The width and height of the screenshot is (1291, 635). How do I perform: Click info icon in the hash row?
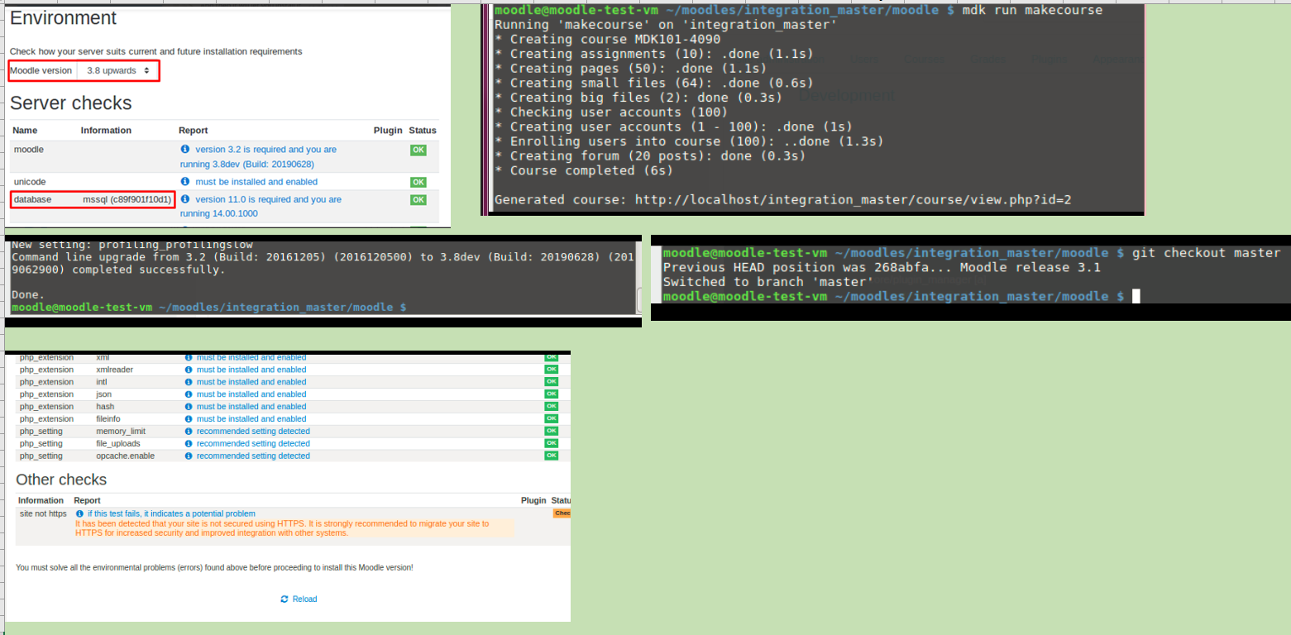(189, 407)
